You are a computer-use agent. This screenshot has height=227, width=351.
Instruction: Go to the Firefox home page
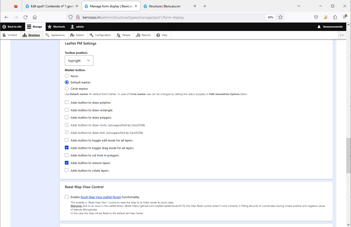click(x=35, y=17)
